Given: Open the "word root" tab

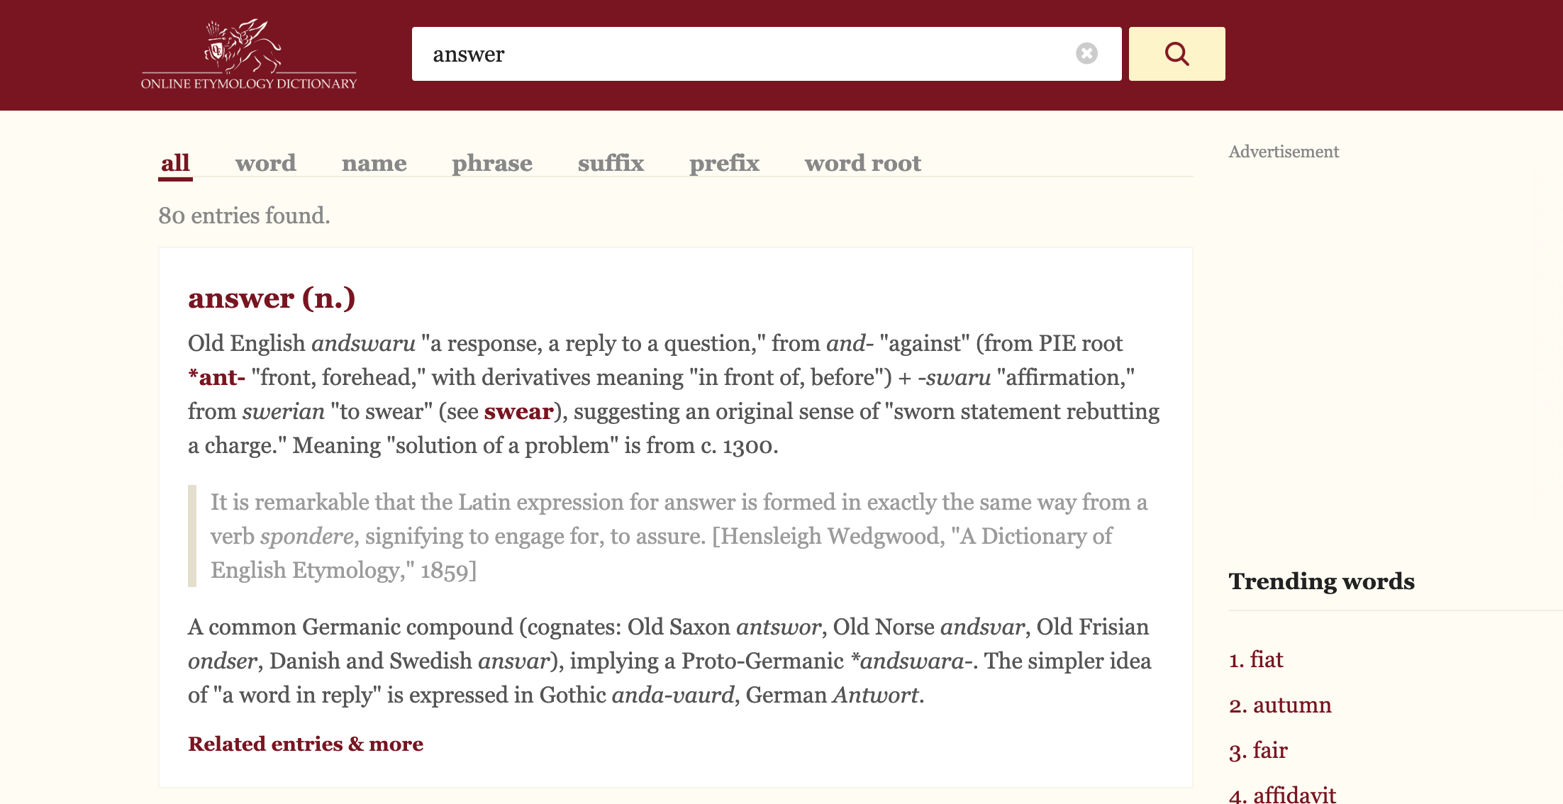Looking at the screenshot, I should tap(862, 163).
